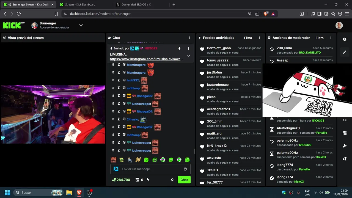
Task: Ban 24rusio using the shield icon
Action: click(x=124, y=119)
